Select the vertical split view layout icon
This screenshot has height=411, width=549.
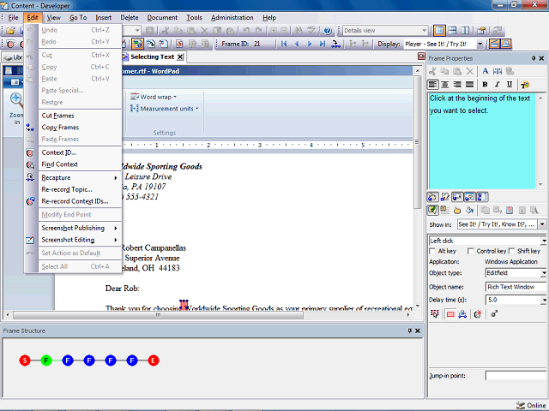[x=465, y=31]
